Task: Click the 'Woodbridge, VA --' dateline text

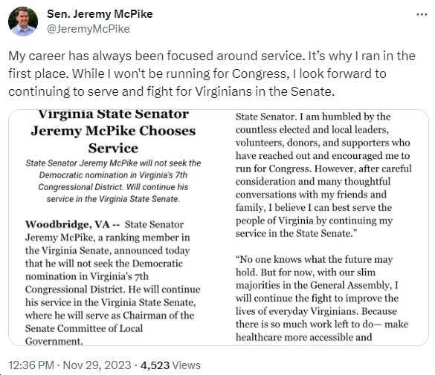Action: 72,224
